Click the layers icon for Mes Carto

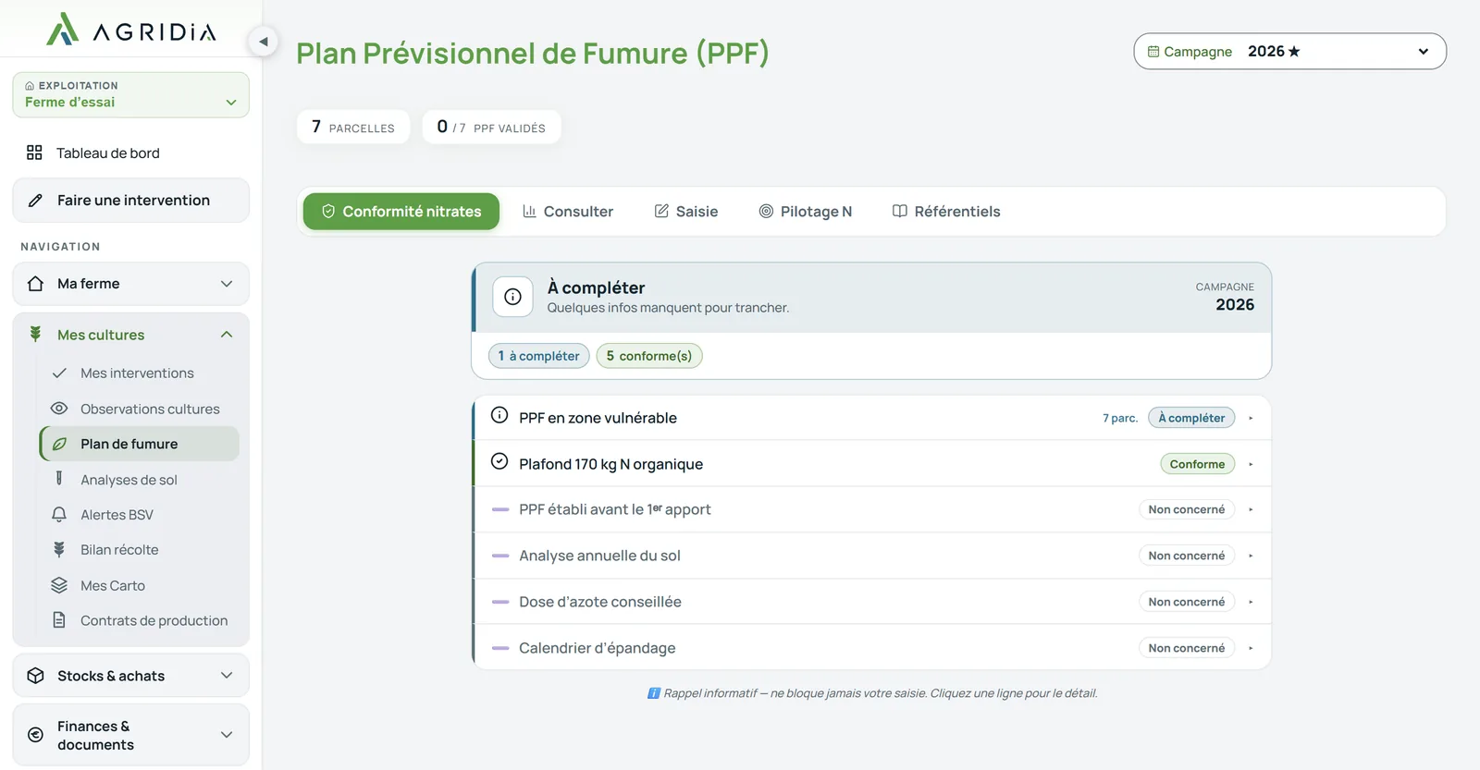tap(59, 585)
